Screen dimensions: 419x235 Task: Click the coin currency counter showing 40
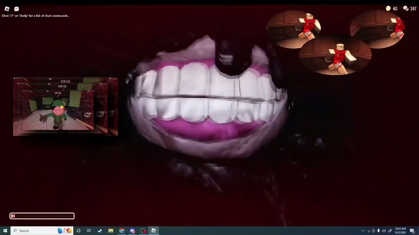click(x=392, y=8)
